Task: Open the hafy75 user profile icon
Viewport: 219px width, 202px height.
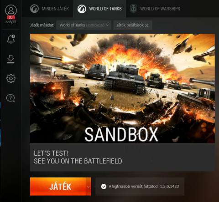Action: point(11,10)
